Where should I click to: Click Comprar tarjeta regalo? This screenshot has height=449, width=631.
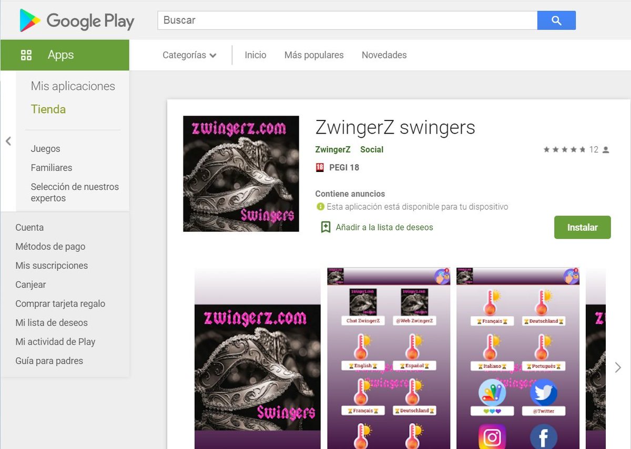point(60,304)
